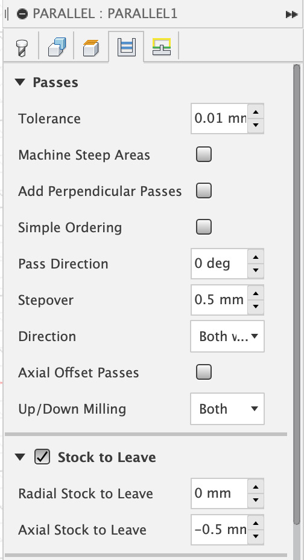This screenshot has width=304, height=560.
Task: Check Add Perpendicular Passes
Action: [204, 190]
